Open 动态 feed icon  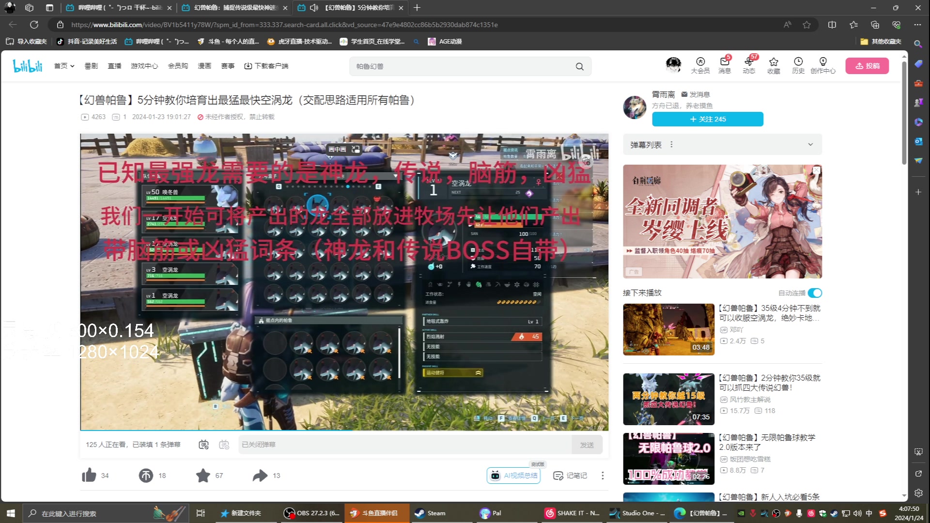[x=749, y=65]
